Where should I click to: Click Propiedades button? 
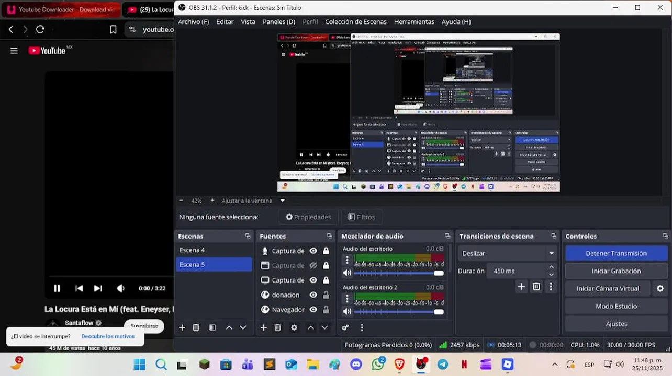tap(308, 217)
